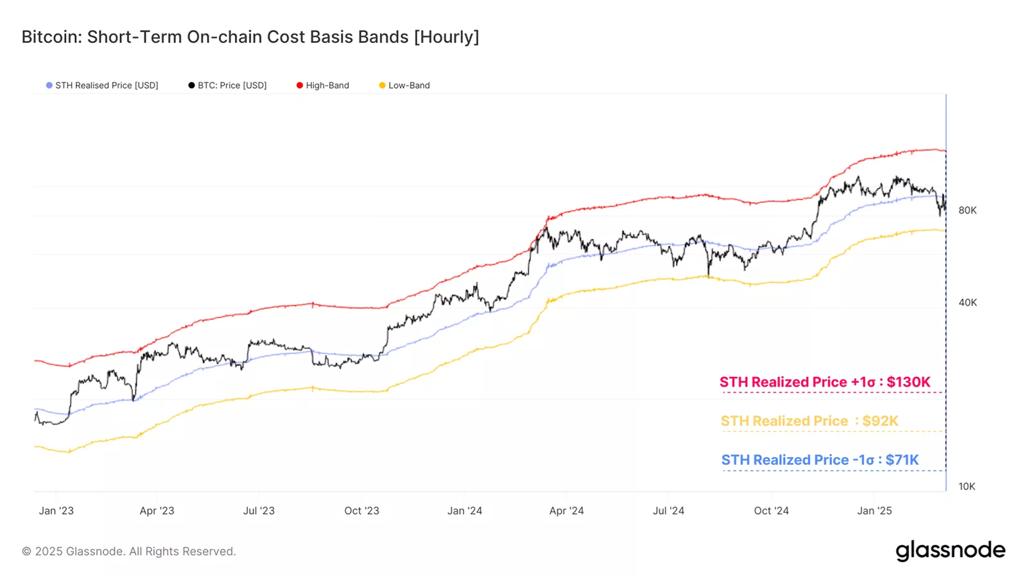Click the glassnode logo
Viewport: 1027px width, 577px height.
950,551
